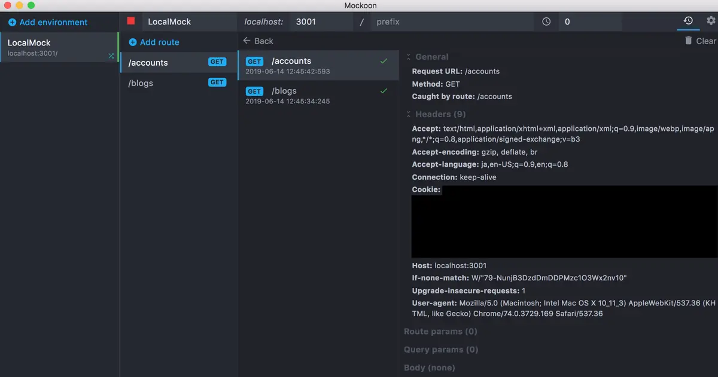Open the settings gear icon
The image size is (718, 377).
711,21
